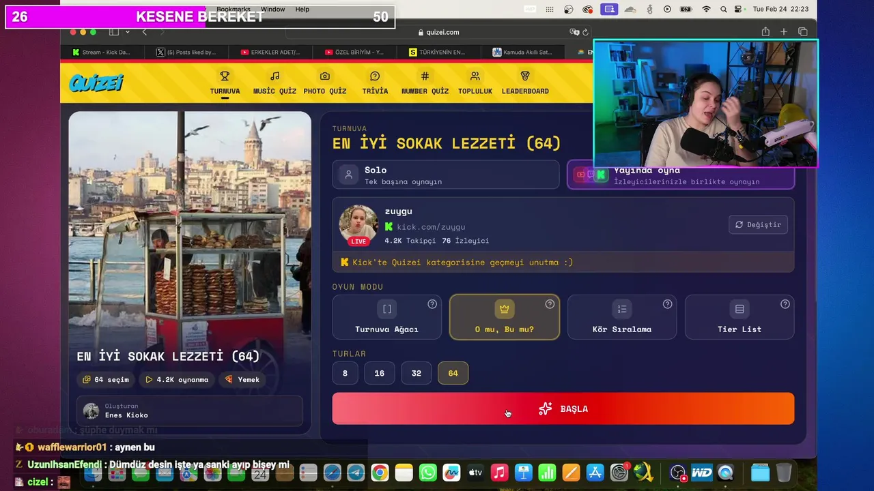Image resolution: width=874 pixels, height=491 pixels.
Task: Select Yayında oyna streaming mode
Action: pos(681,175)
